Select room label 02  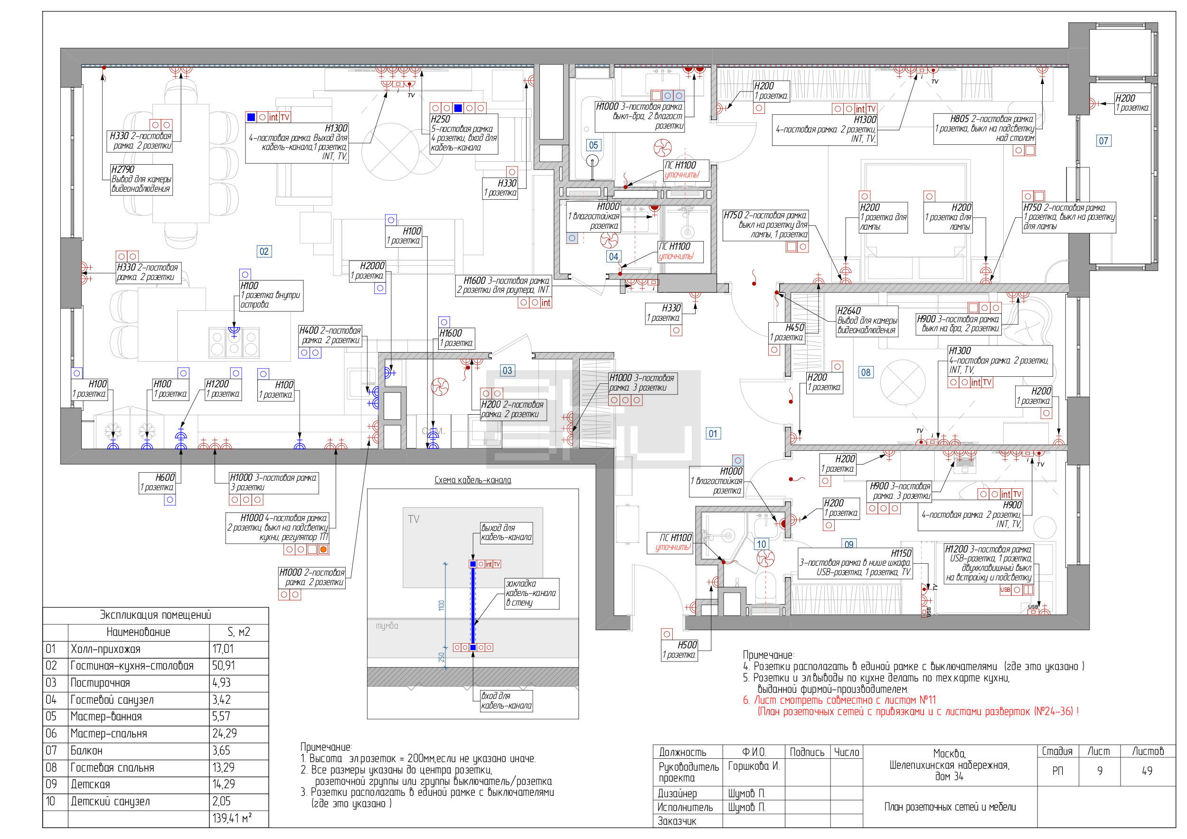(264, 252)
